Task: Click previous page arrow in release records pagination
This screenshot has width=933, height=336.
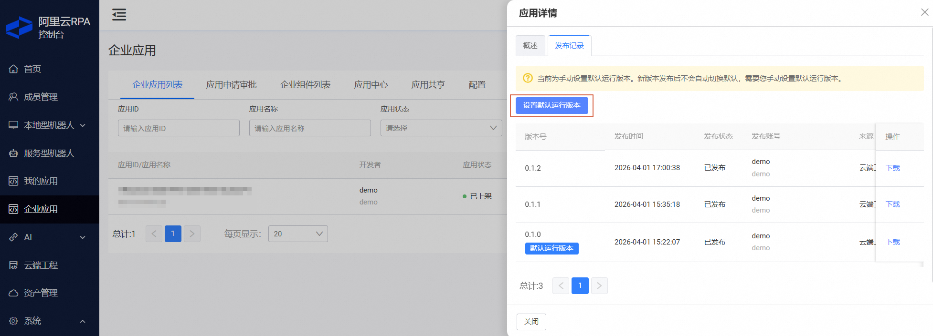Action: (561, 285)
